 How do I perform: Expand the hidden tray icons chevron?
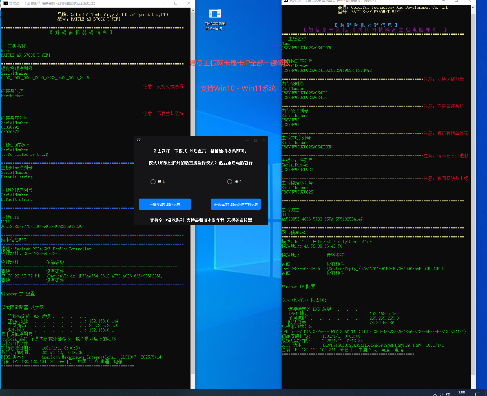click(435, 394)
